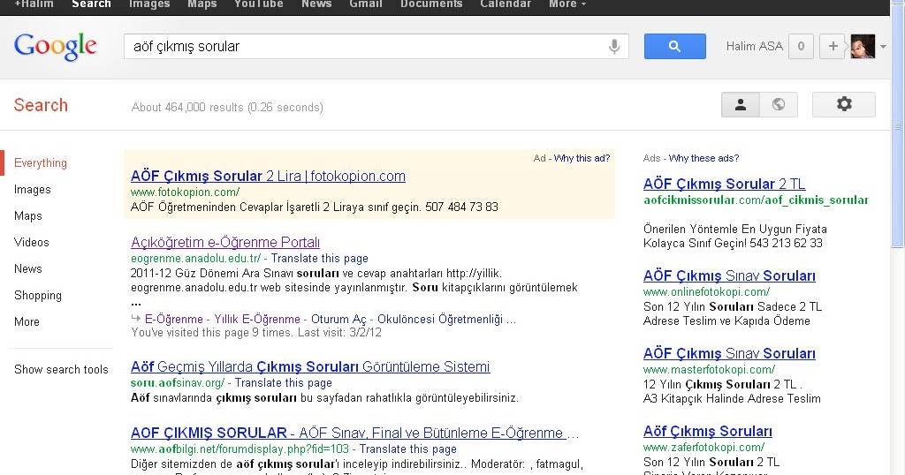This screenshot has width=905, height=475.
Task: Select Videos filter in left sidebar
Action: 32,243
